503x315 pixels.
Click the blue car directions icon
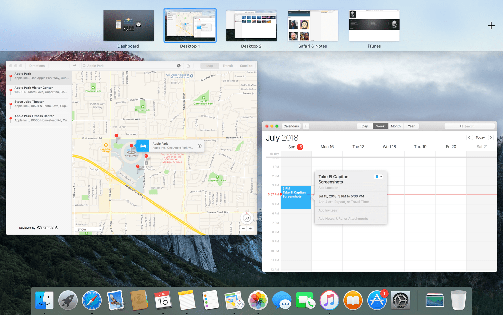point(143,146)
